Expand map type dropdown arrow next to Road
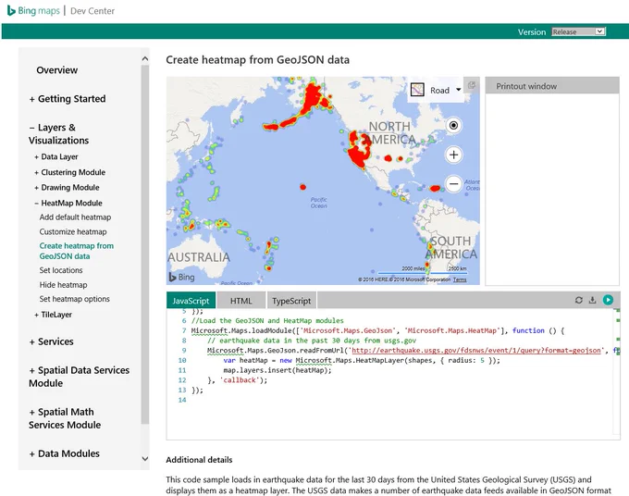 (459, 90)
